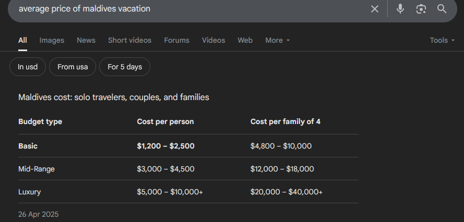Select the "Mid-Range" row label
Screen dimensions: 464x222
click(37, 169)
